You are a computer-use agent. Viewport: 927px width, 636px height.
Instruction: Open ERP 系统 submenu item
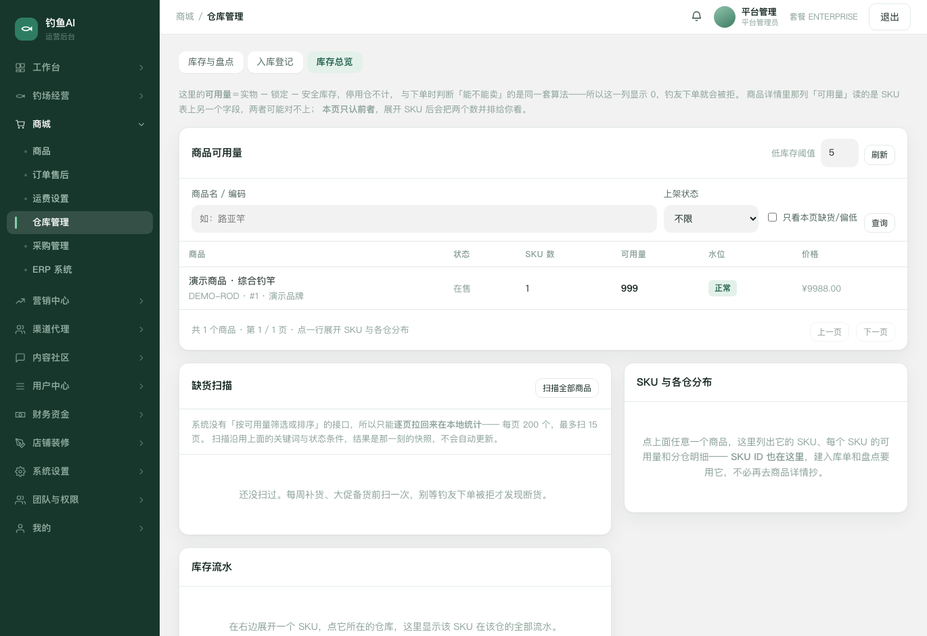coord(80,270)
